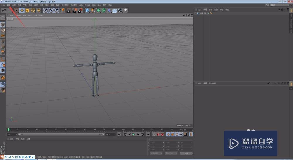
Task: Open the Cube primitive object tool
Action: 87,11
